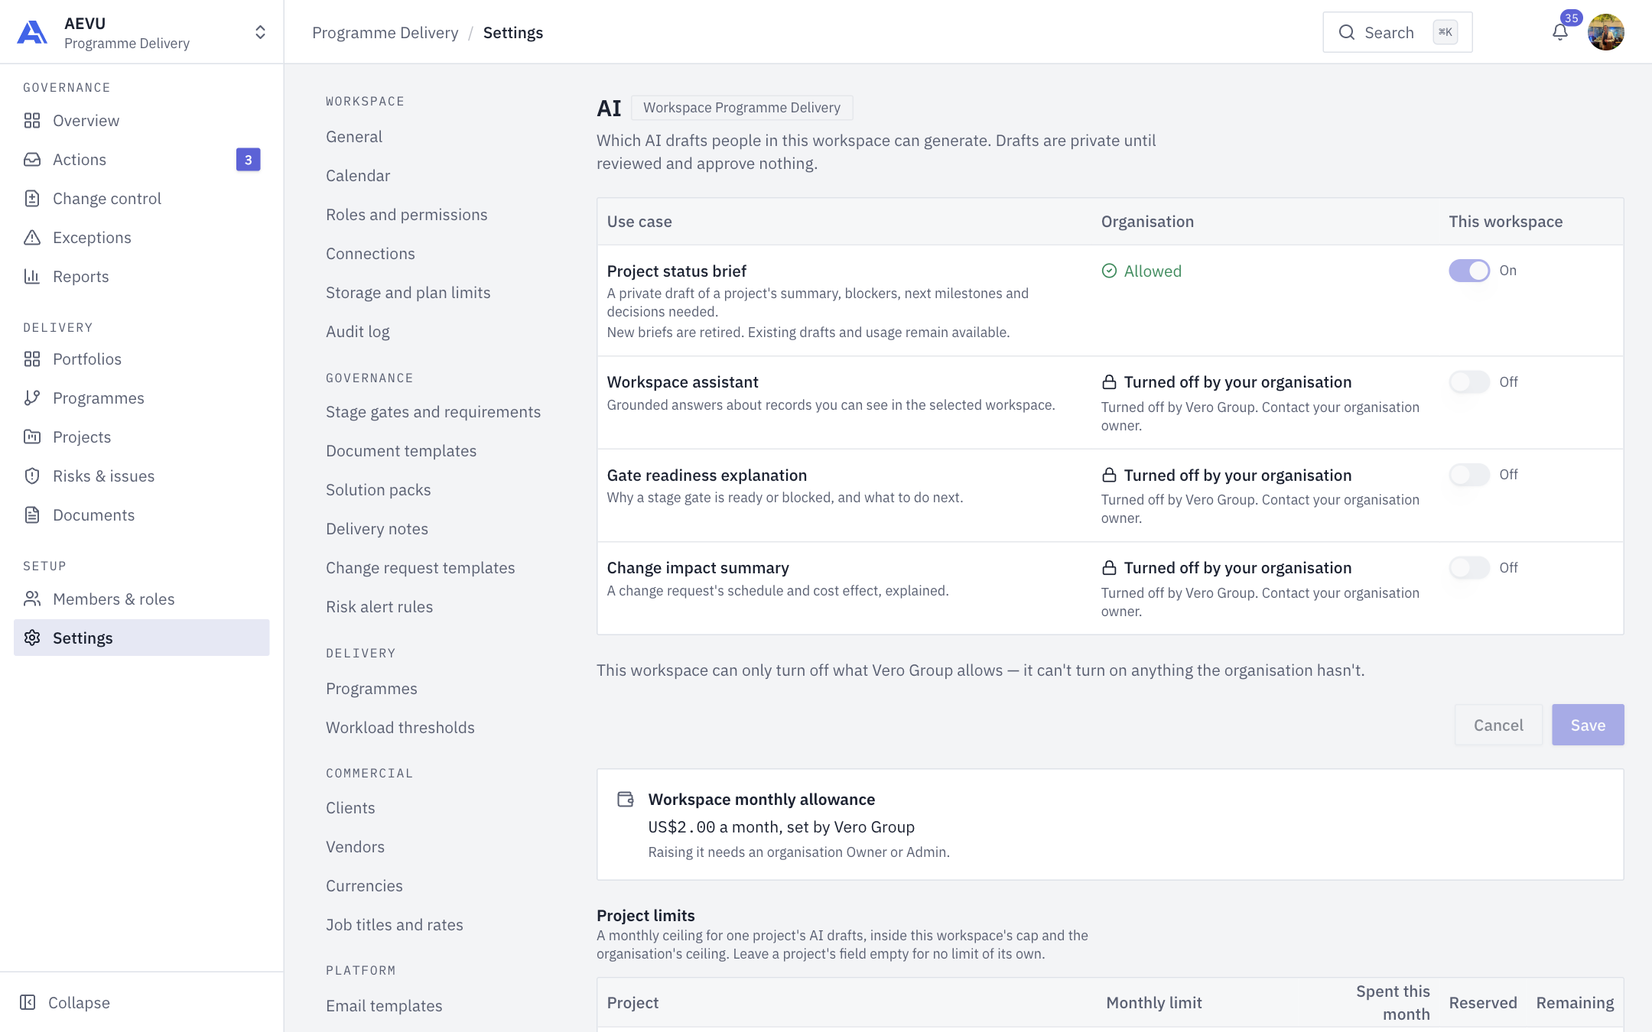1652x1032 pixels.
Task: Click the Search field
Action: click(x=1397, y=32)
